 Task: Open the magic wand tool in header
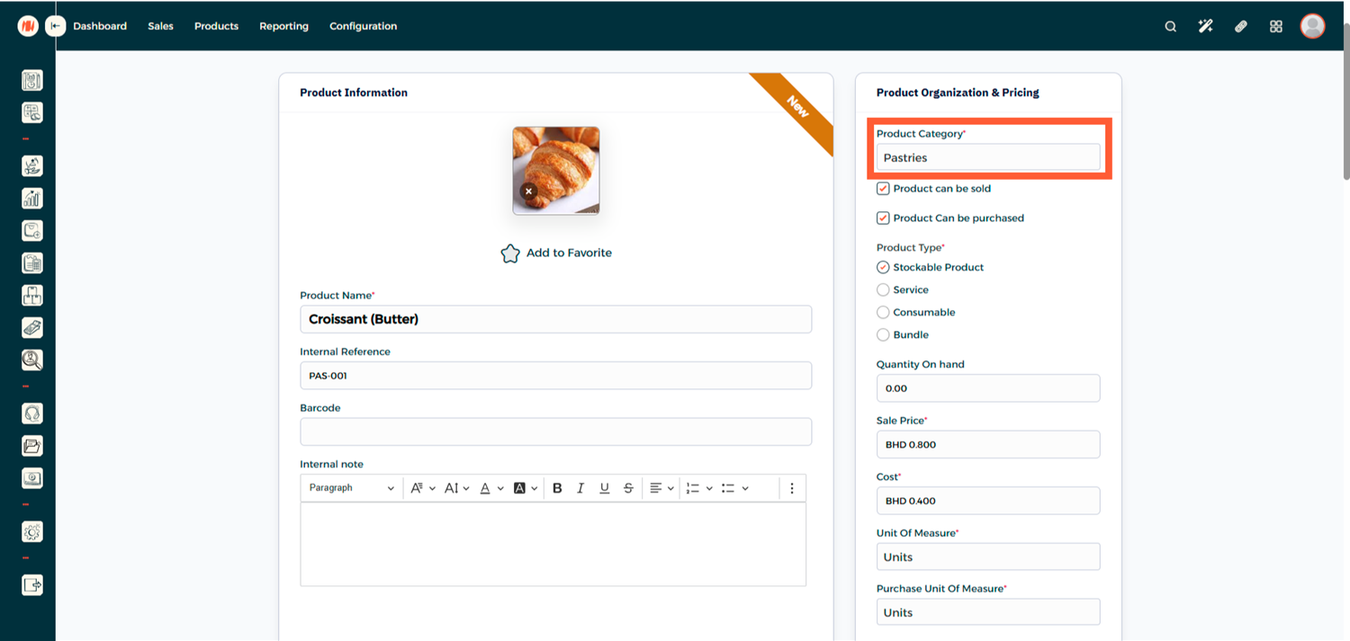click(x=1205, y=26)
